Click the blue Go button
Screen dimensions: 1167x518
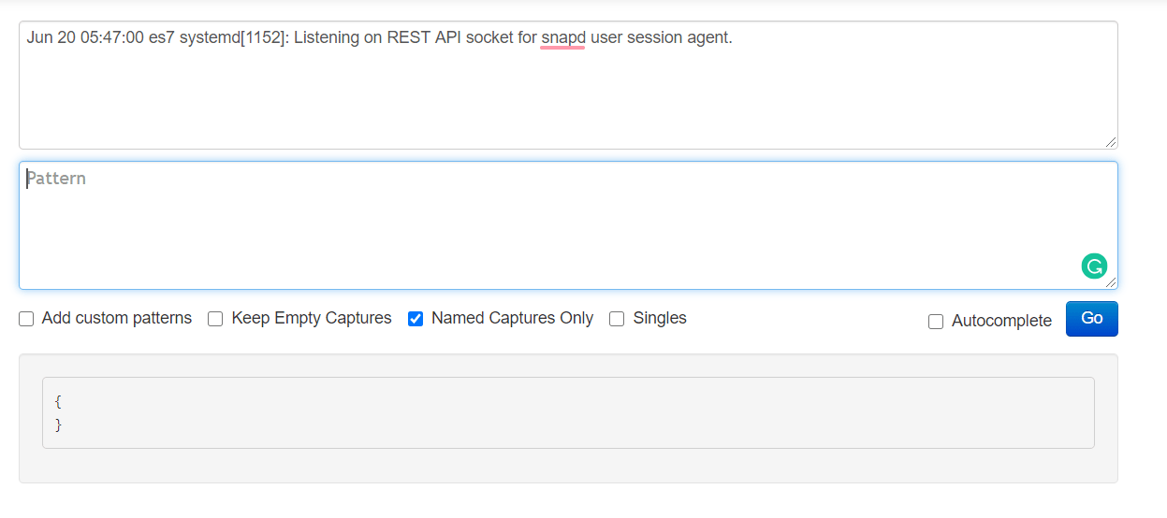(1091, 319)
